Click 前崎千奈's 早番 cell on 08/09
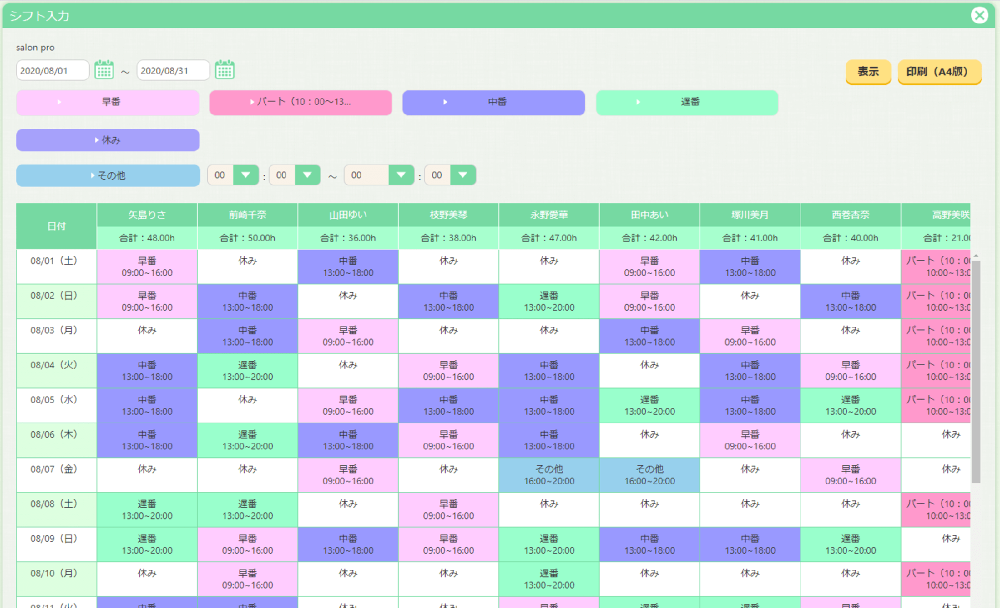 [x=247, y=544]
